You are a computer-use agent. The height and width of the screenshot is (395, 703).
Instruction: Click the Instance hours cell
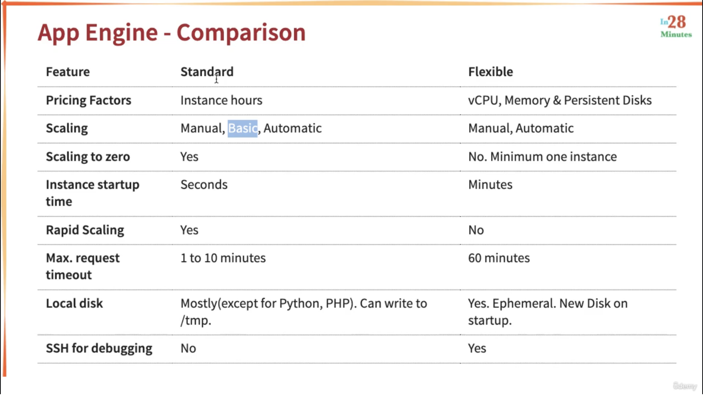click(221, 100)
